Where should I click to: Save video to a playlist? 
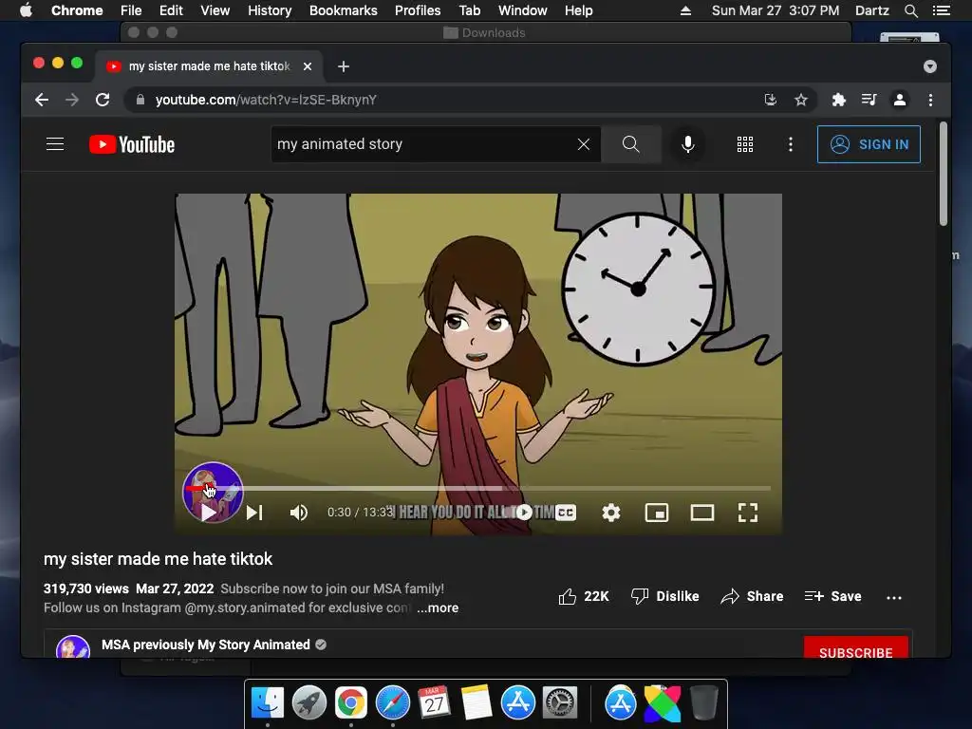click(832, 596)
